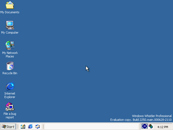Launch Outlook Express from Quick Launch
Image resolution: width=173 pixels, height=130 pixels.
coord(38,126)
